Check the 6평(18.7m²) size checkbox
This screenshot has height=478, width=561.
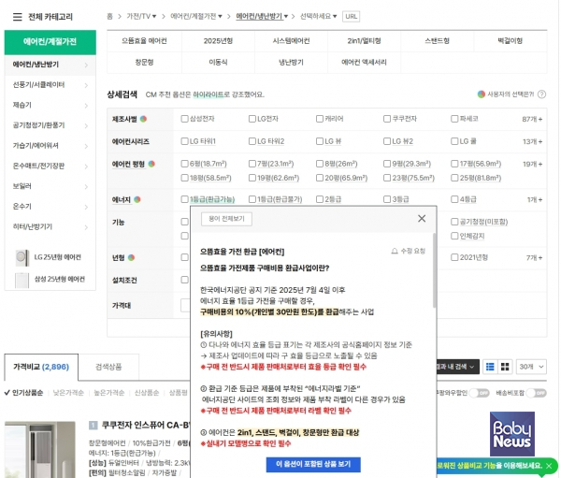(x=184, y=164)
